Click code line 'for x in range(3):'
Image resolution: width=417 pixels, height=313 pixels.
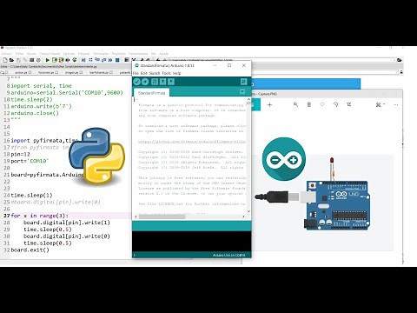40,216
